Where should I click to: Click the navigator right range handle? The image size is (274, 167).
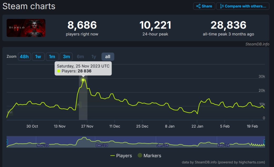pos(265,142)
